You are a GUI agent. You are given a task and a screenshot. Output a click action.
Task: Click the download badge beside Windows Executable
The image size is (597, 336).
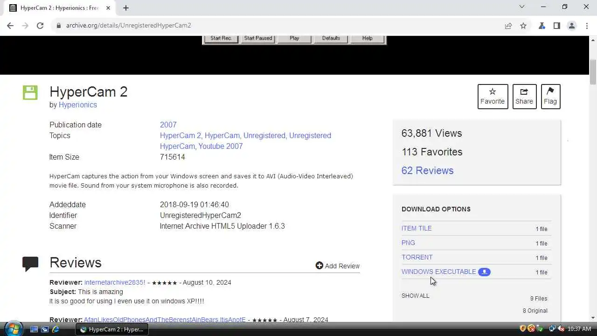click(x=484, y=272)
